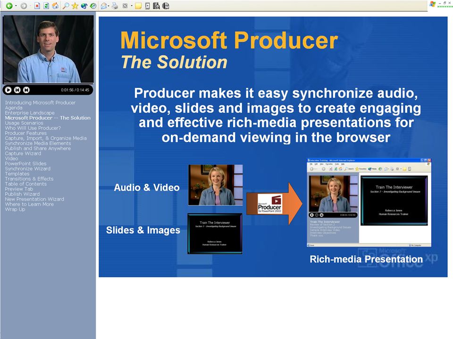Open Publish and Share Anywhere
453x339 pixels.
(38, 148)
